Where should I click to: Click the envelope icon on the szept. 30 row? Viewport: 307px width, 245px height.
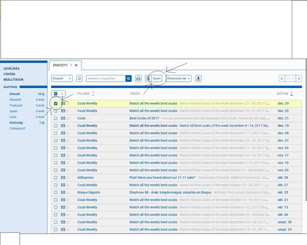(x=63, y=222)
